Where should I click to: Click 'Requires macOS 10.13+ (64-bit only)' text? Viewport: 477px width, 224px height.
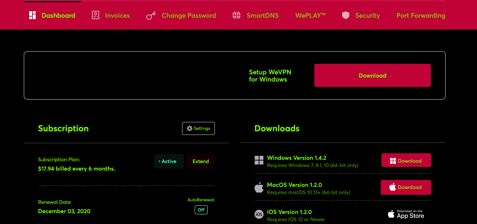(x=309, y=193)
